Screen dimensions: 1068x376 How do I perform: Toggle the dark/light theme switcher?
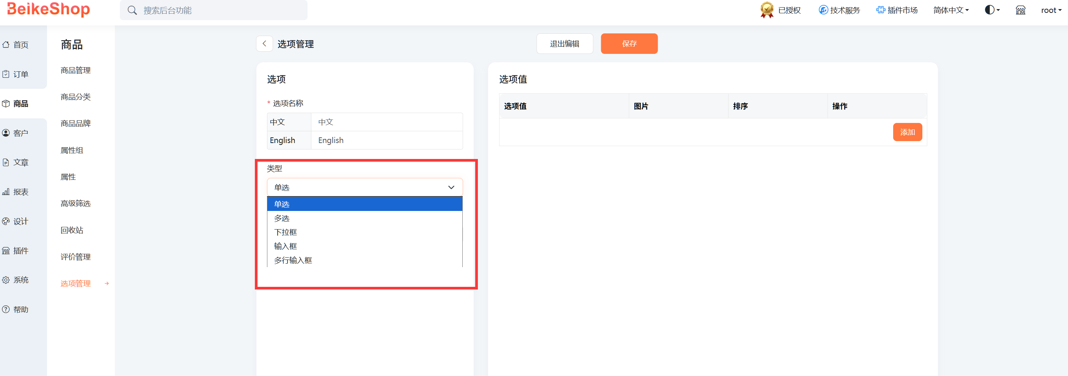click(992, 10)
